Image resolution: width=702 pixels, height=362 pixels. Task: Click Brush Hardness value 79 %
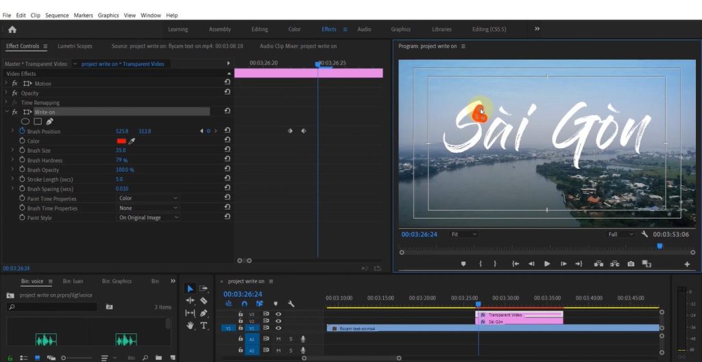[122, 160]
